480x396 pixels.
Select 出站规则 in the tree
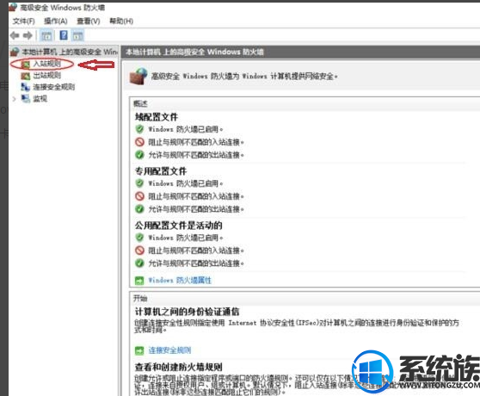(x=46, y=76)
